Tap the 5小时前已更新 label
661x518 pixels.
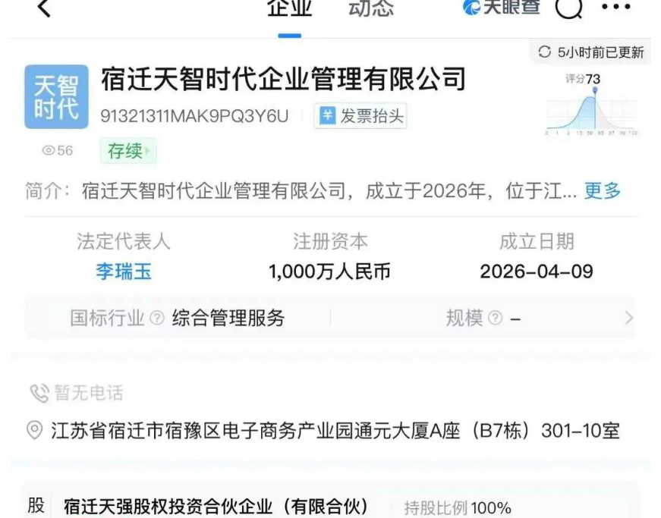click(x=601, y=52)
